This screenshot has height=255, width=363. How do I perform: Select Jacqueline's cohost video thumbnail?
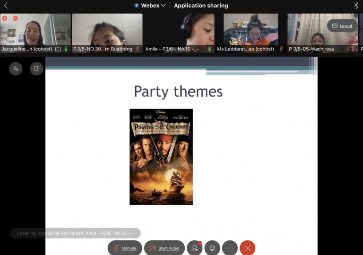(x=35, y=33)
